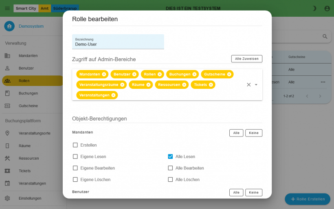Expand the admin areas dropdown arrow
Image resolution: width=334 pixels, height=209 pixels.
point(256,85)
